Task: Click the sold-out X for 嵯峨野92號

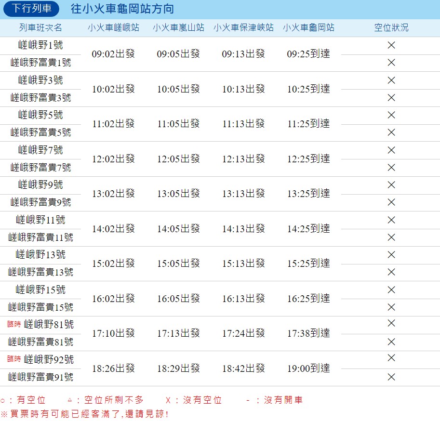Action: tap(391, 357)
